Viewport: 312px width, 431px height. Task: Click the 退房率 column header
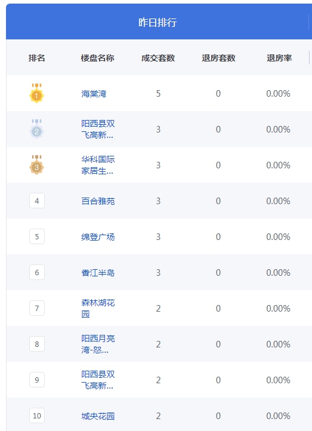coord(279,58)
